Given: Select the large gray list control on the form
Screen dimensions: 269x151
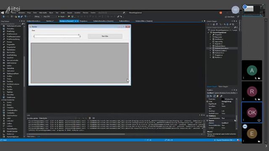Looking at the screenshot, I should click(x=79, y=63).
